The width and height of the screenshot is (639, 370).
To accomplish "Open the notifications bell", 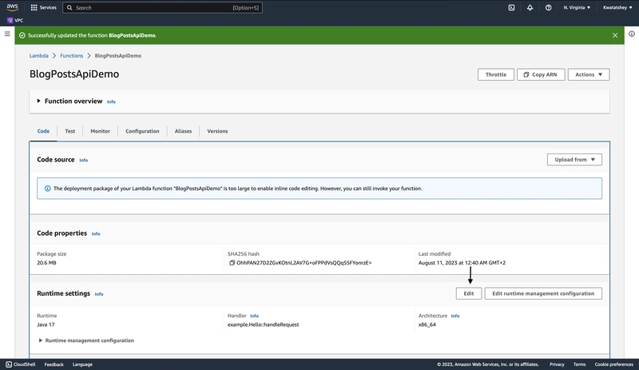I will [530, 7].
